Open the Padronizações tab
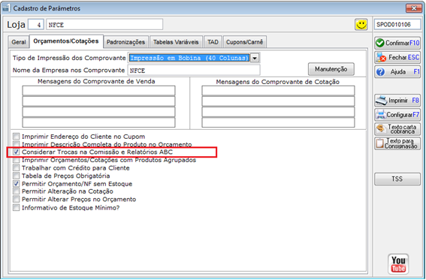426x280 pixels. click(125, 42)
